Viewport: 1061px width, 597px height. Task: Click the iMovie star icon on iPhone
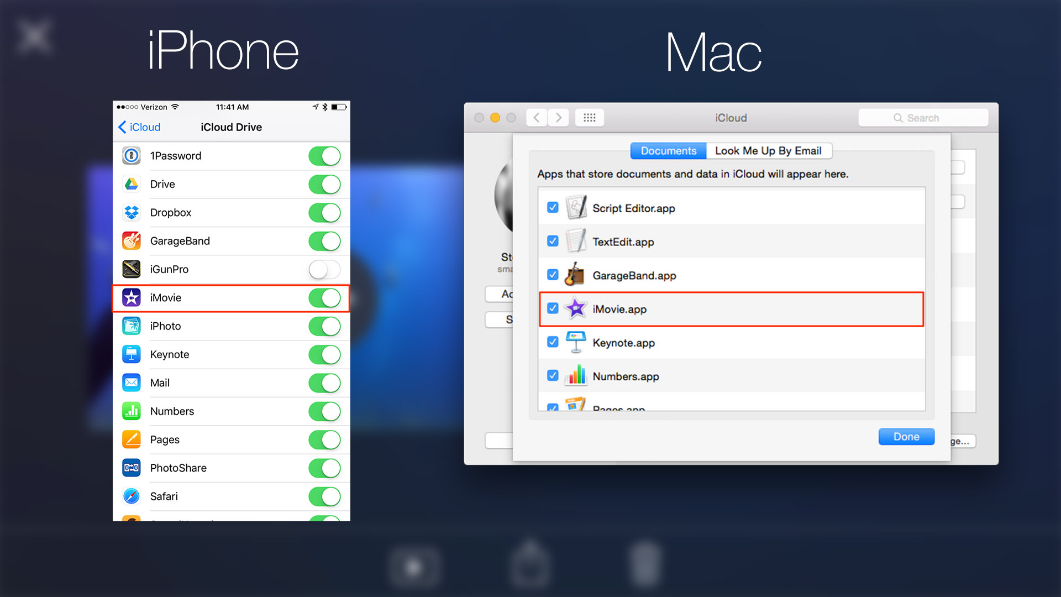(132, 298)
